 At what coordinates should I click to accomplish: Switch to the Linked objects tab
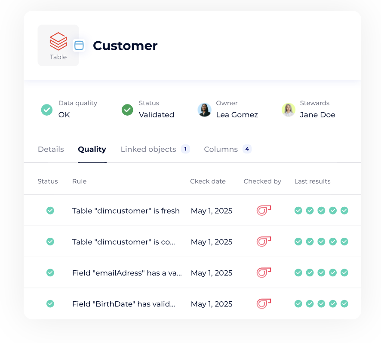coord(148,149)
